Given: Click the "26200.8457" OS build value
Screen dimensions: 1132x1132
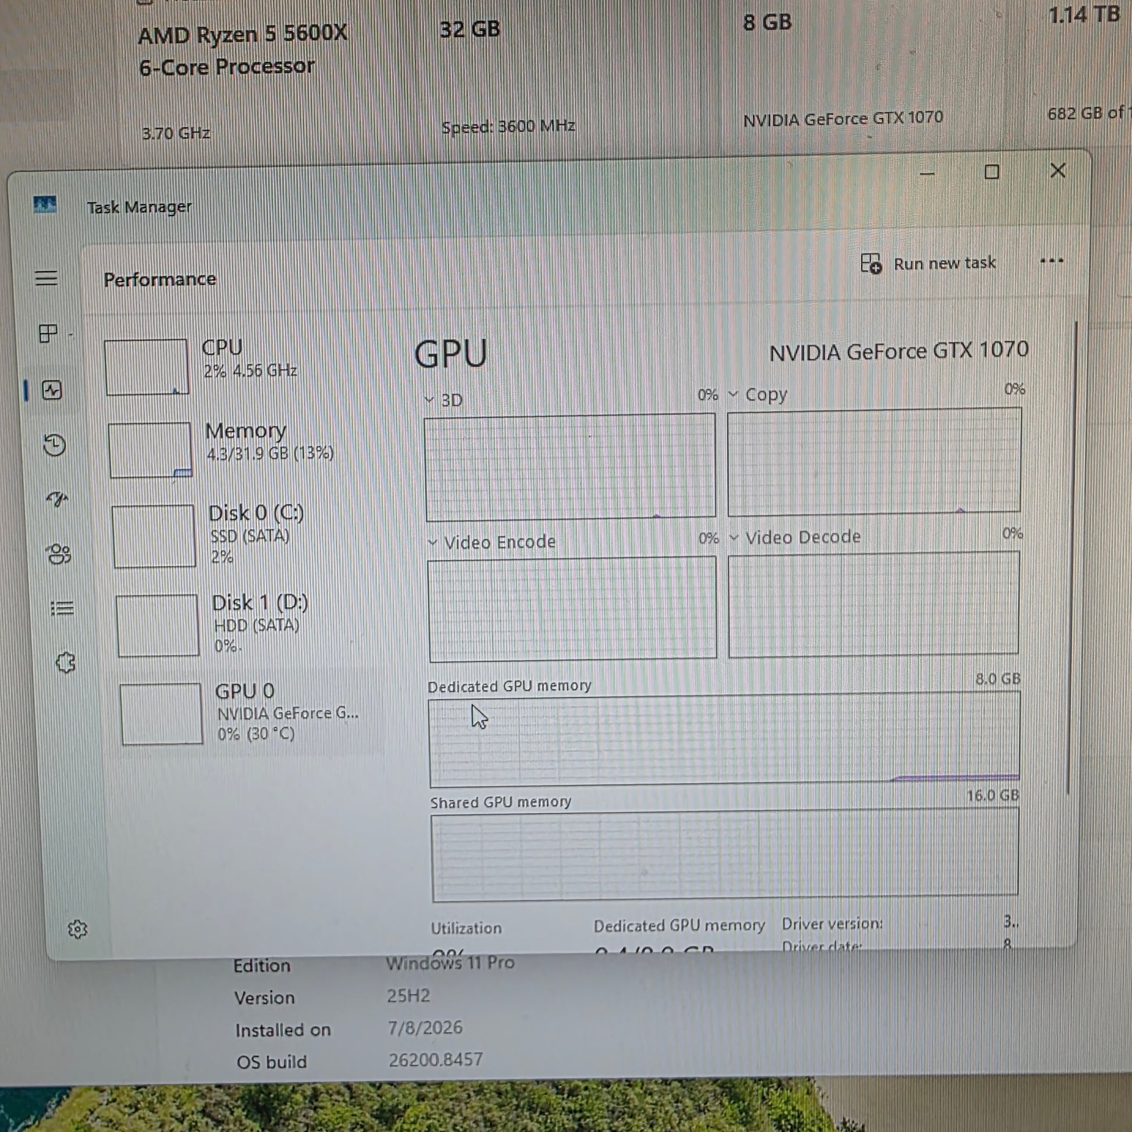Looking at the screenshot, I should (x=436, y=1059).
